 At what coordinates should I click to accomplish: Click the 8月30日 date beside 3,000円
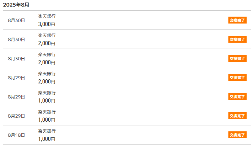tap(16, 20)
